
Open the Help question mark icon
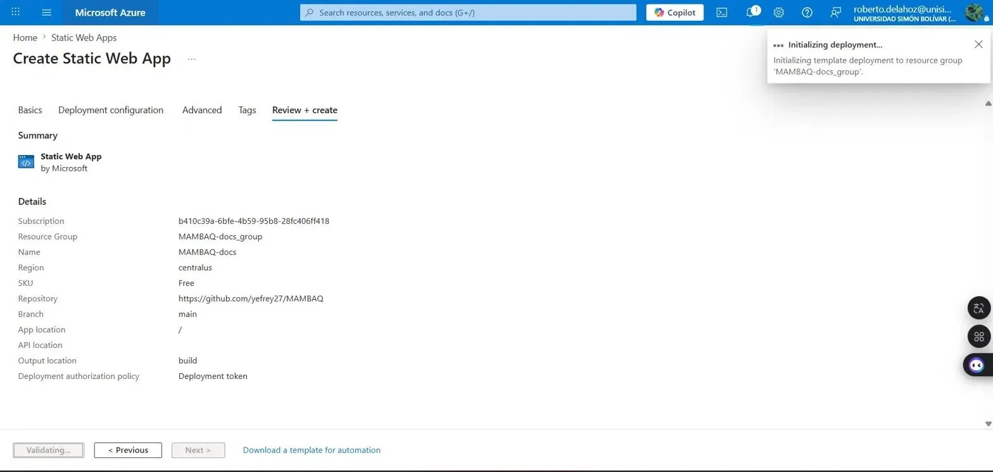coord(807,12)
